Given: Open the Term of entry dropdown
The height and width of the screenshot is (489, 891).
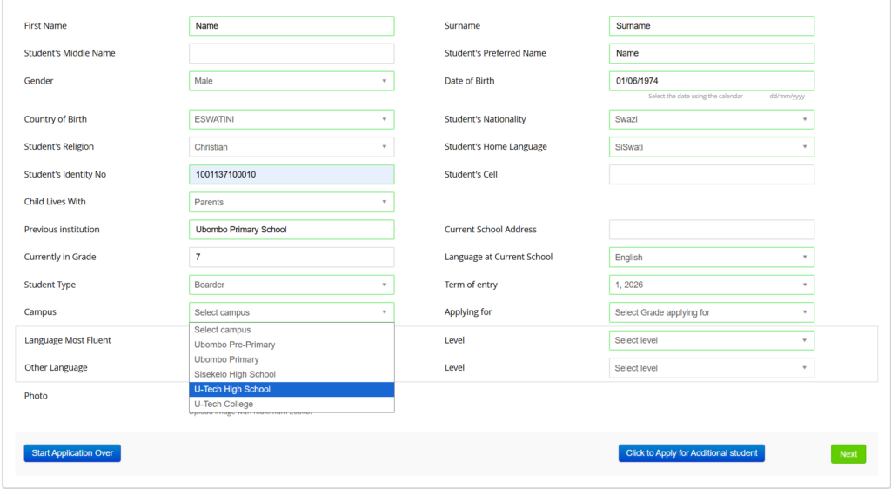Looking at the screenshot, I should click(712, 285).
